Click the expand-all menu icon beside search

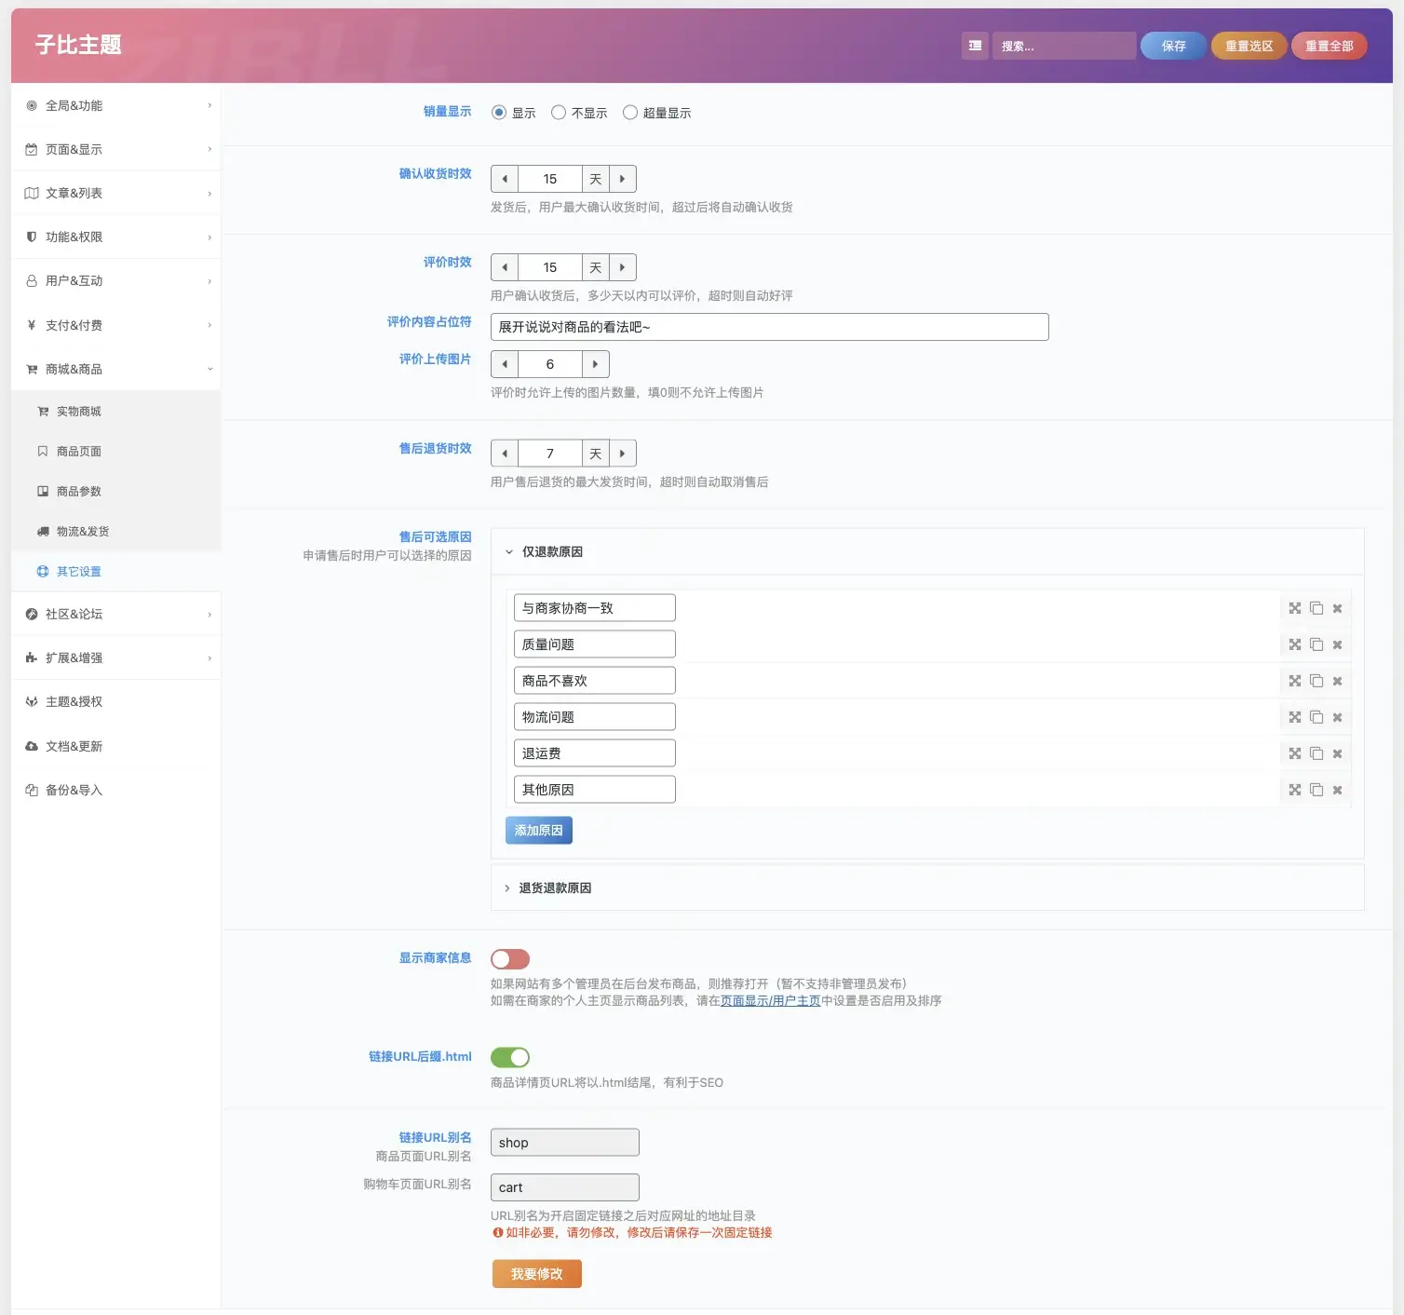pos(975,46)
